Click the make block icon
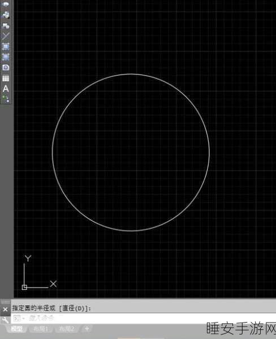The height and width of the screenshot is (339, 276). point(6,26)
